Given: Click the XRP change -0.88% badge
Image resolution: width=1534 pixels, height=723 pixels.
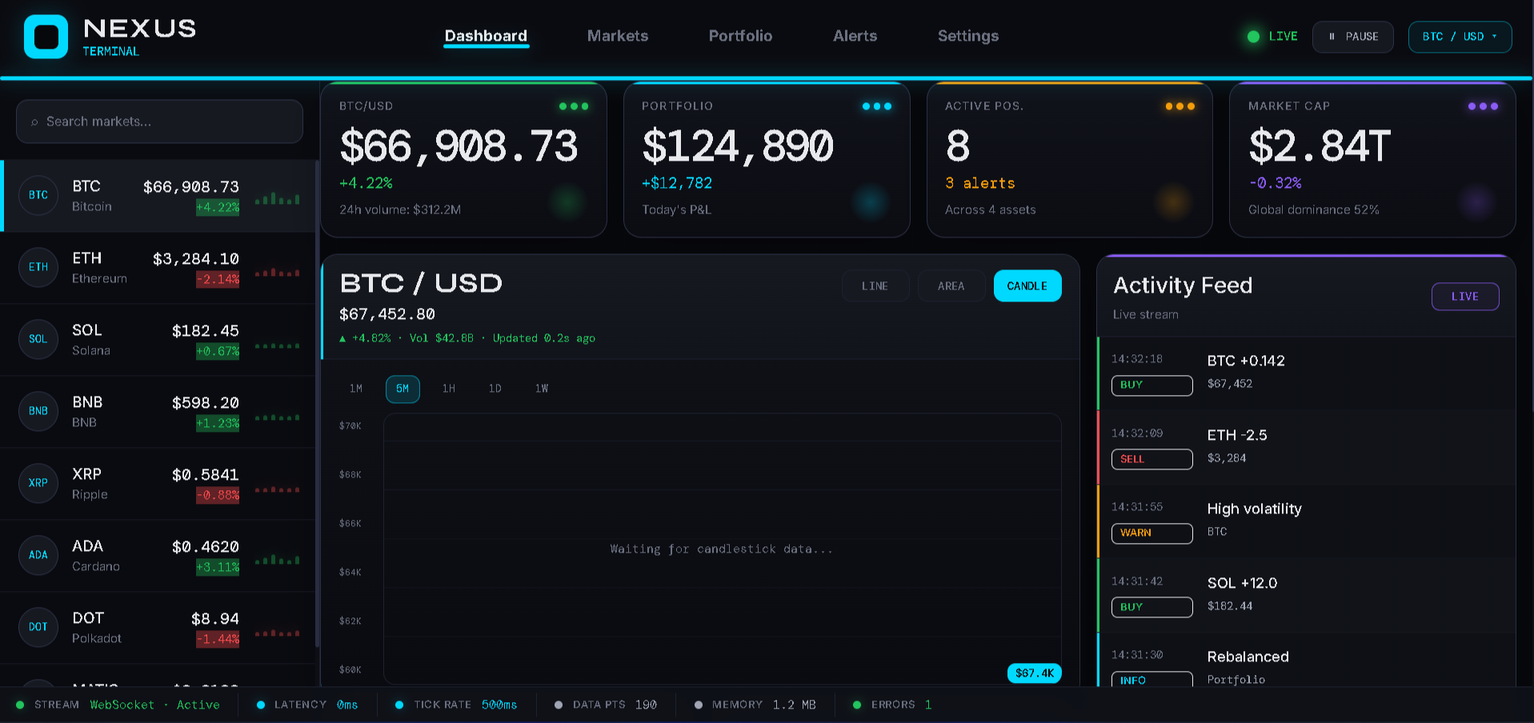Looking at the screenshot, I should coord(218,496).
